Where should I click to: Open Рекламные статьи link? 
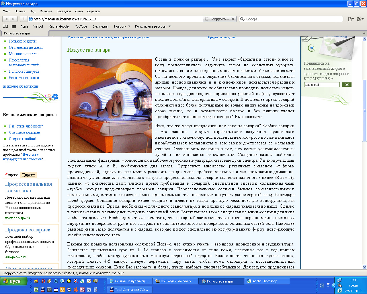(24, 78)
